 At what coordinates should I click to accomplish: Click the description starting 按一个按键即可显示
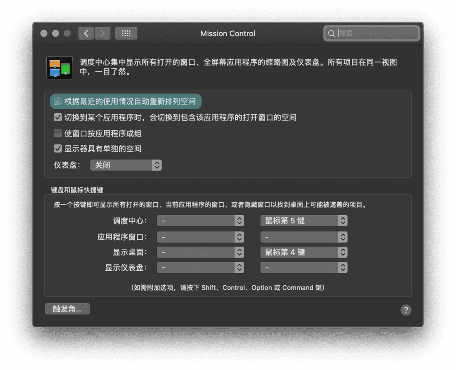(210, 205)
